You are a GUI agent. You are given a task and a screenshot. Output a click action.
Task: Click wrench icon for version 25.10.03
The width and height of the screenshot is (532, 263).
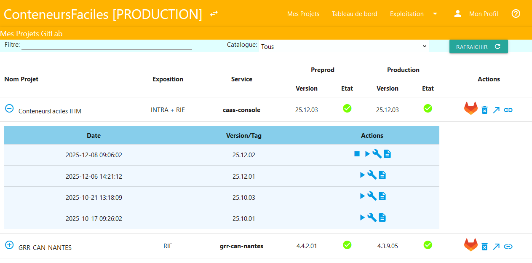372,196
